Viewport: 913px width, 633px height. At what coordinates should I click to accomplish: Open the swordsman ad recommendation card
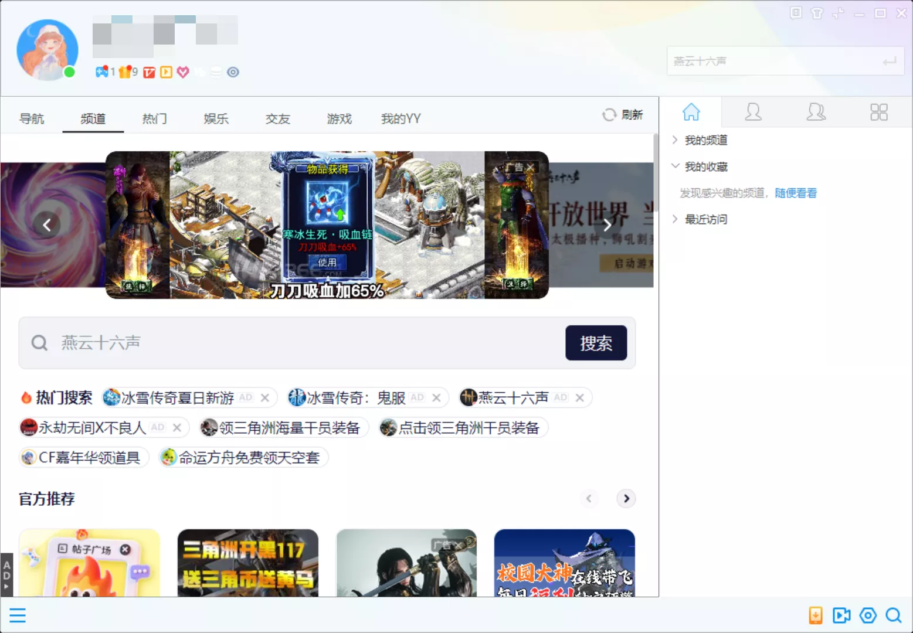click(x=406, y=563)
